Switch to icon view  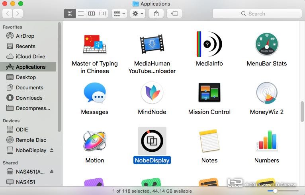70,14
